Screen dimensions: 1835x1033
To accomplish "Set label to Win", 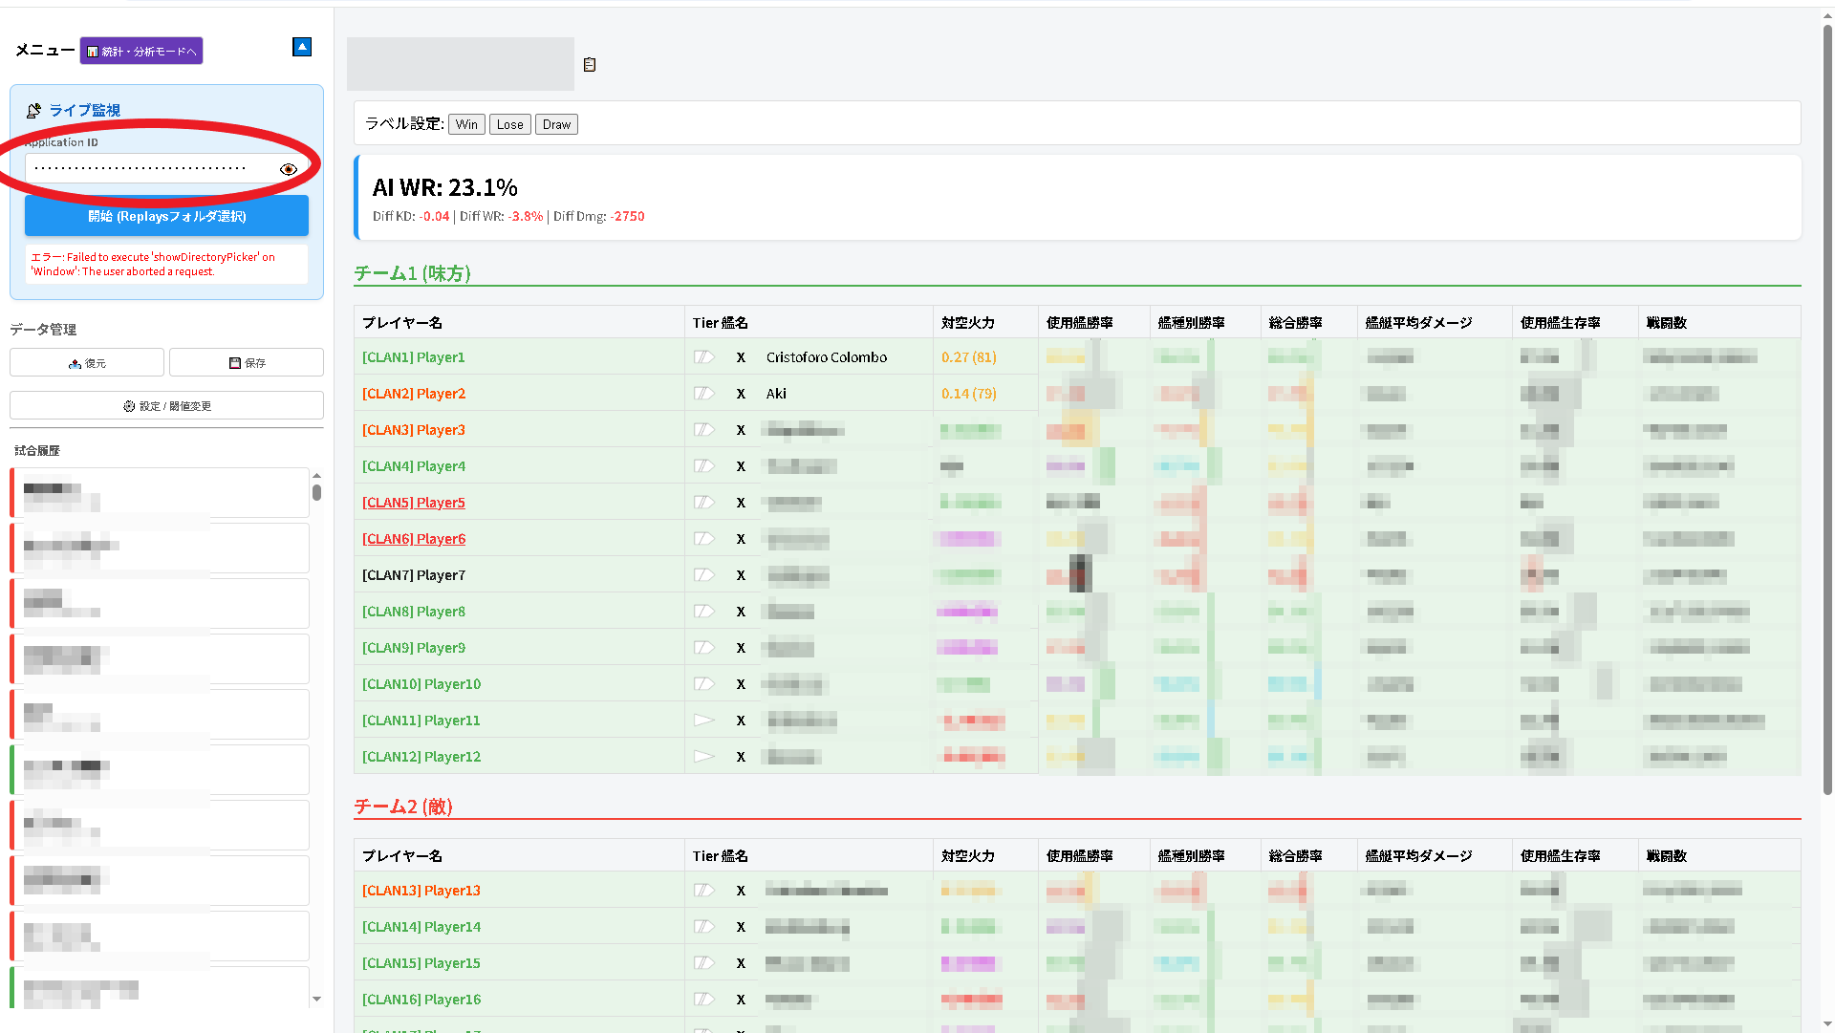I will [466, 124].
